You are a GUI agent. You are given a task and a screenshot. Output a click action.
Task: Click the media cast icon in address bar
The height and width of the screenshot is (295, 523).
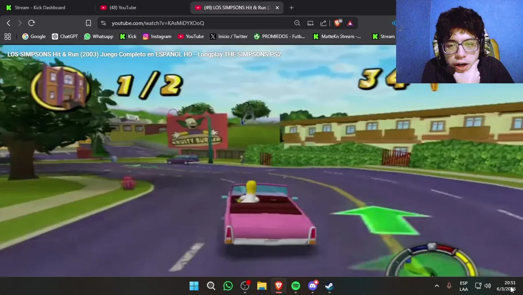click(x=311, y=23)
